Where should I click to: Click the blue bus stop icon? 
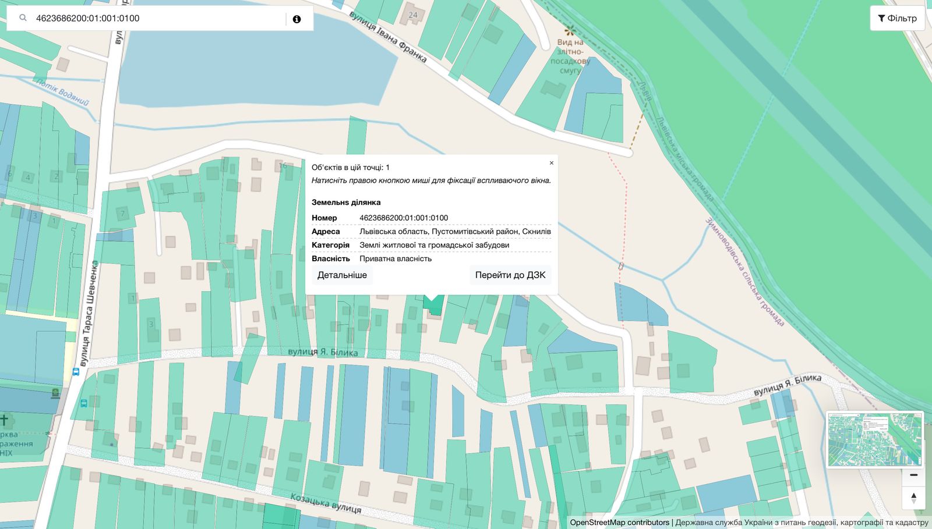[76, 372]
